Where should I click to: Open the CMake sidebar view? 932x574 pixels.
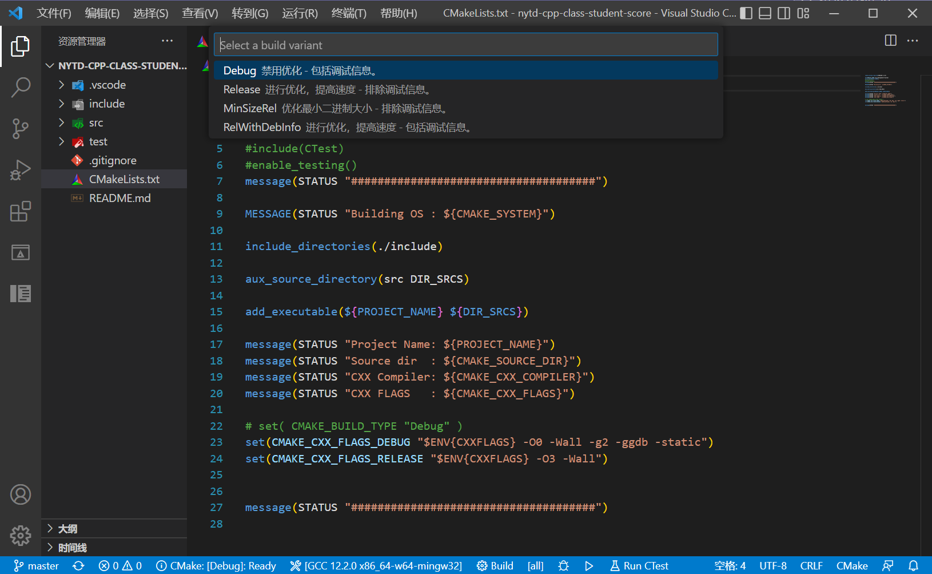[21, 252]
